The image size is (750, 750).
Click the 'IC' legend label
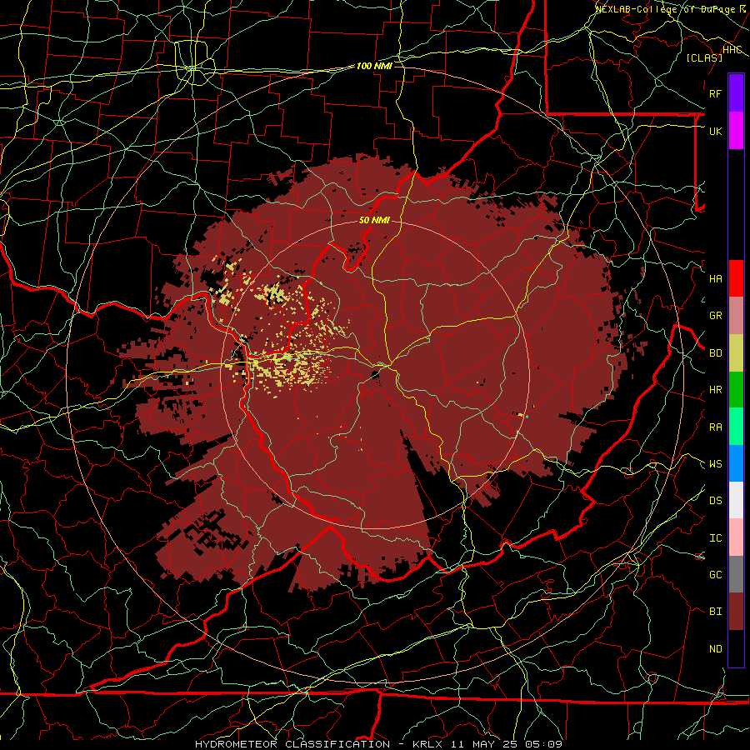coord(715,538)
